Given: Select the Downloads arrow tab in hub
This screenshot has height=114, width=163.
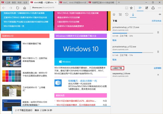Looking at the screenshot, I should pos(133,15).
